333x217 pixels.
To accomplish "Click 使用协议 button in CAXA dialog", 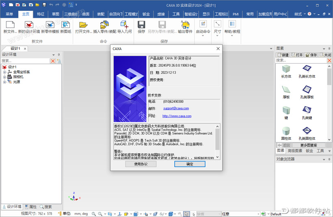I will pos(141,164).
